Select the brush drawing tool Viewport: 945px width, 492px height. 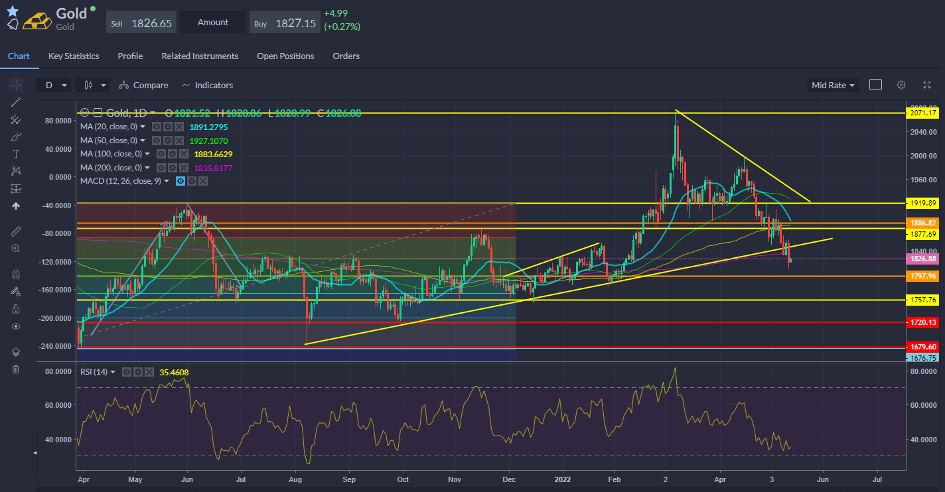[x=16, y=137]
